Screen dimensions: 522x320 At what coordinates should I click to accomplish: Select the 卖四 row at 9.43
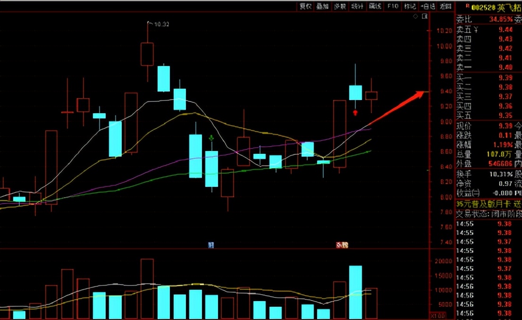(488, 39)
